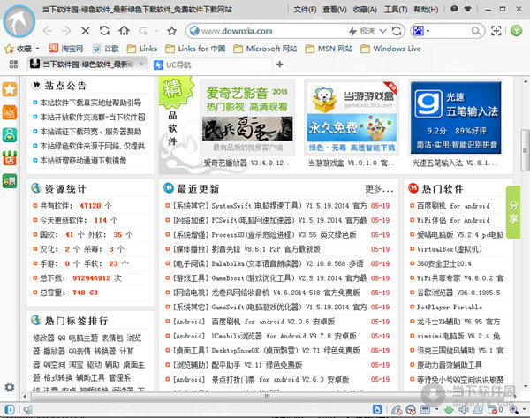Open dropdown arrow beside status bar window icon
The image size is (530, 418).
click(436, 409)
